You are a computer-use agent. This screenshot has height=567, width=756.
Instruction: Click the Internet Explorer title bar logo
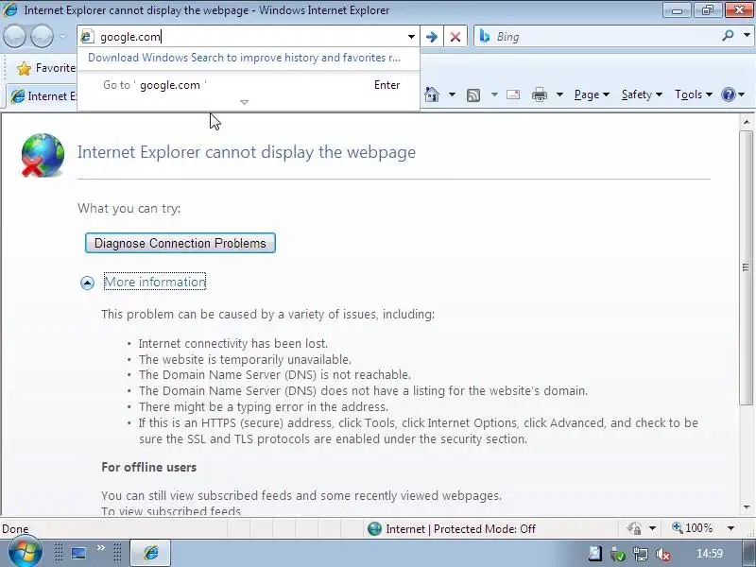(10, 9)
